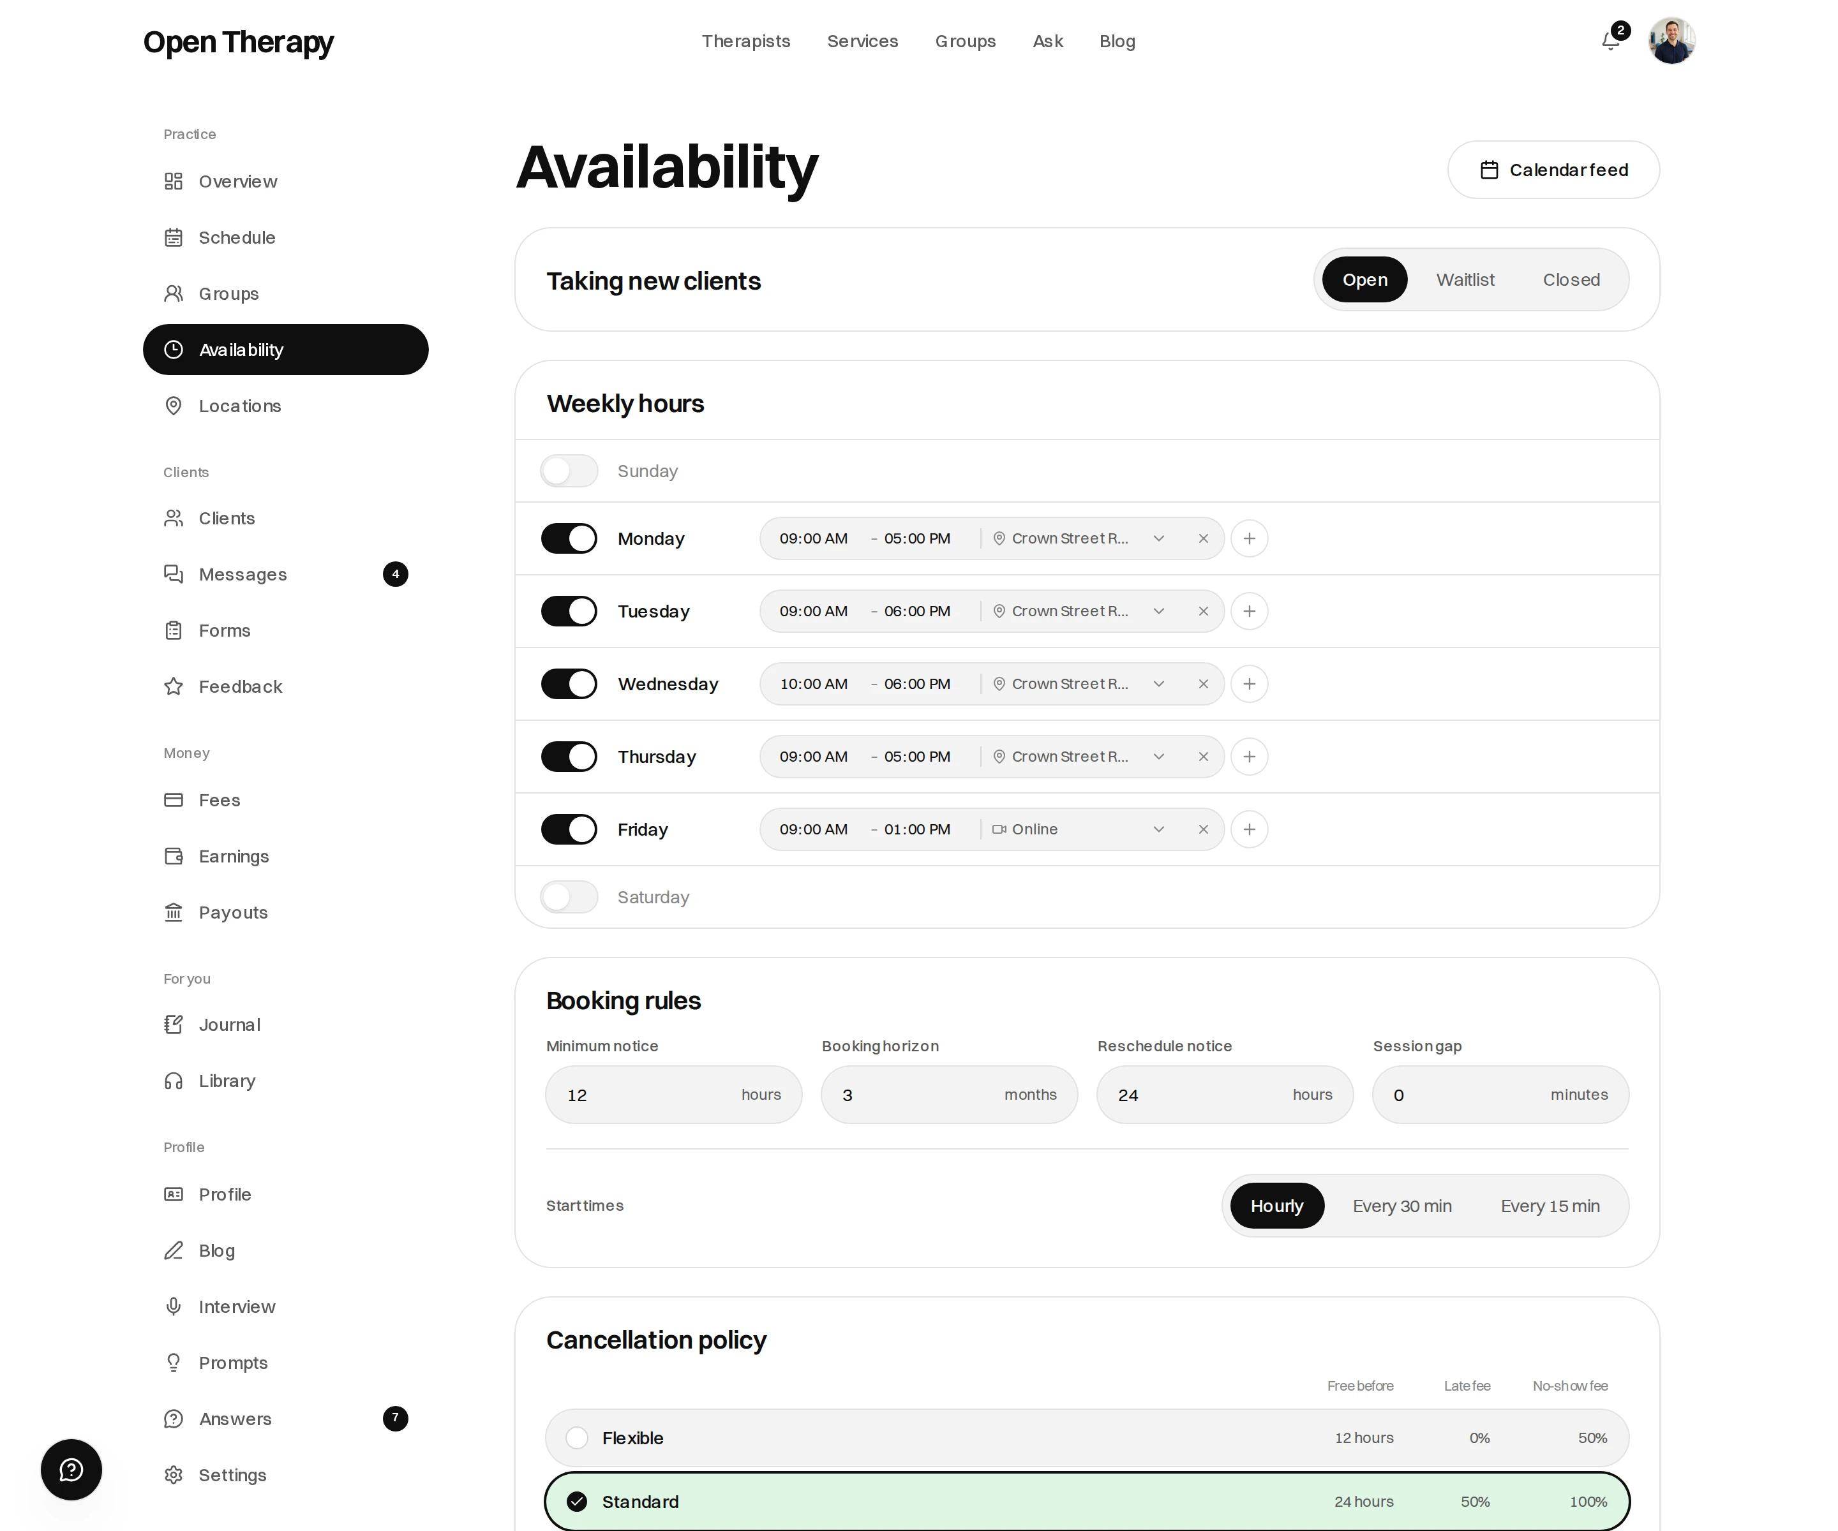Click the Payouts bank icon in sidebar
Screen dimensions: 1838x1531
coord(174,912)
